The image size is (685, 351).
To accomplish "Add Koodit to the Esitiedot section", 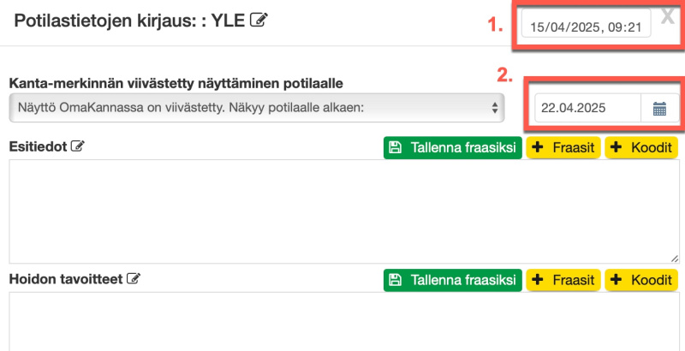I will pyautogui.click(x=641, y=147).
